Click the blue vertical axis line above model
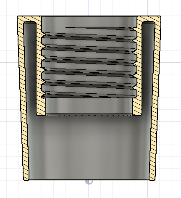Viewport: 181px width, 198px height. [89, 8]
